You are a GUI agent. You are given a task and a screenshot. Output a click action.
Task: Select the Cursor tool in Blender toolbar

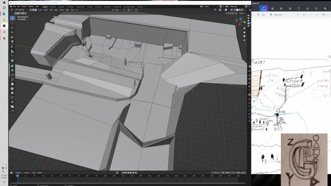coord(12,23)
